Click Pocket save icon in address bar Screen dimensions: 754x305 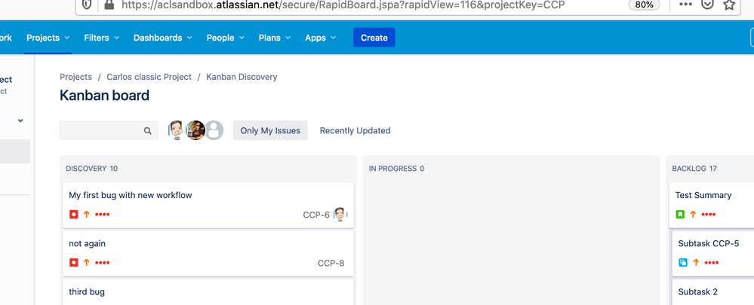(707, 5)
